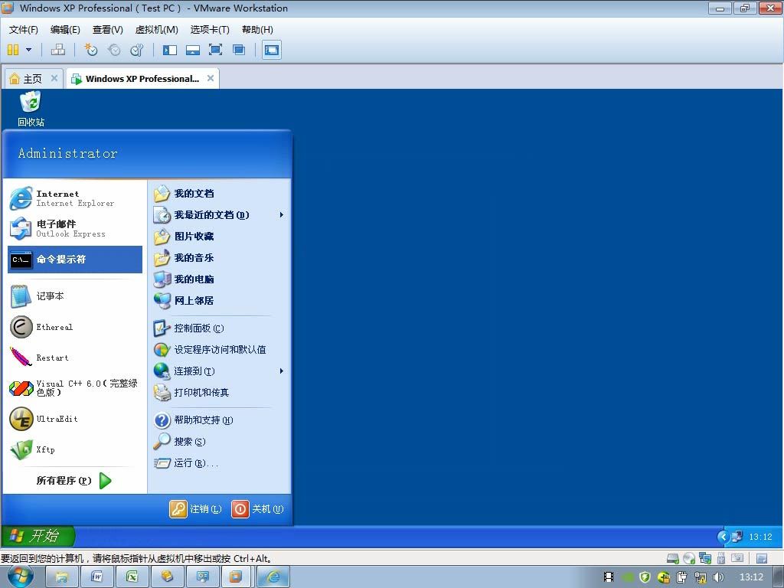This screenshot has width=784, height=588.
Task: Launch Internet Explorer from the start menu
Action: (75, 198)
